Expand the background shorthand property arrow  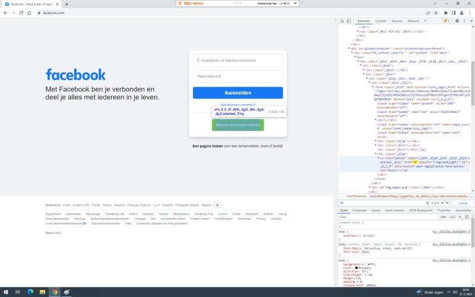pos(363,264)
